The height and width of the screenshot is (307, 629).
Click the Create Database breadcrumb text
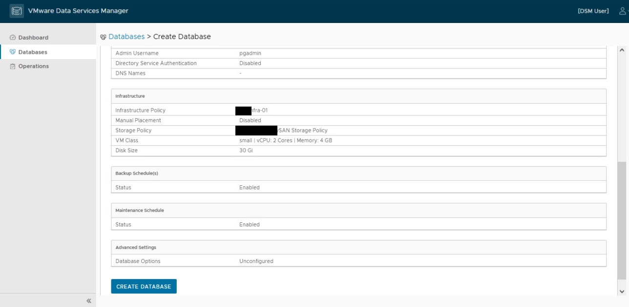(x=182, y=37)
